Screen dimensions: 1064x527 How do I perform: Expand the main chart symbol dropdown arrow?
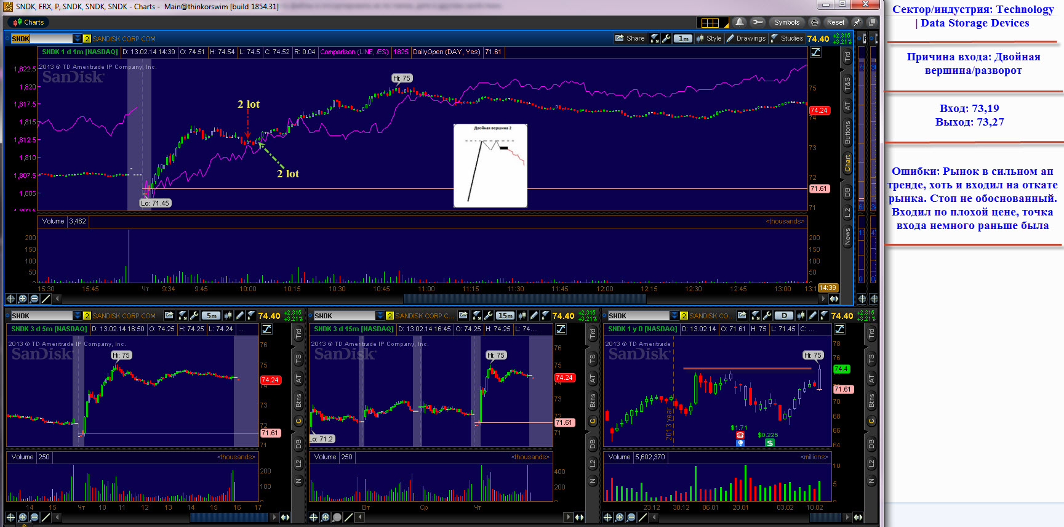[77, 39]
